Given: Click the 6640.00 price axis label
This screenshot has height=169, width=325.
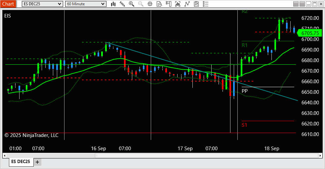Looking at the screenshot, I should (x=310, y=102).
